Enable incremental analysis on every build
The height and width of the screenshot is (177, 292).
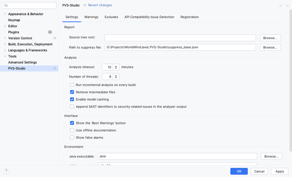pyautogui.click(x=72, y=85)
